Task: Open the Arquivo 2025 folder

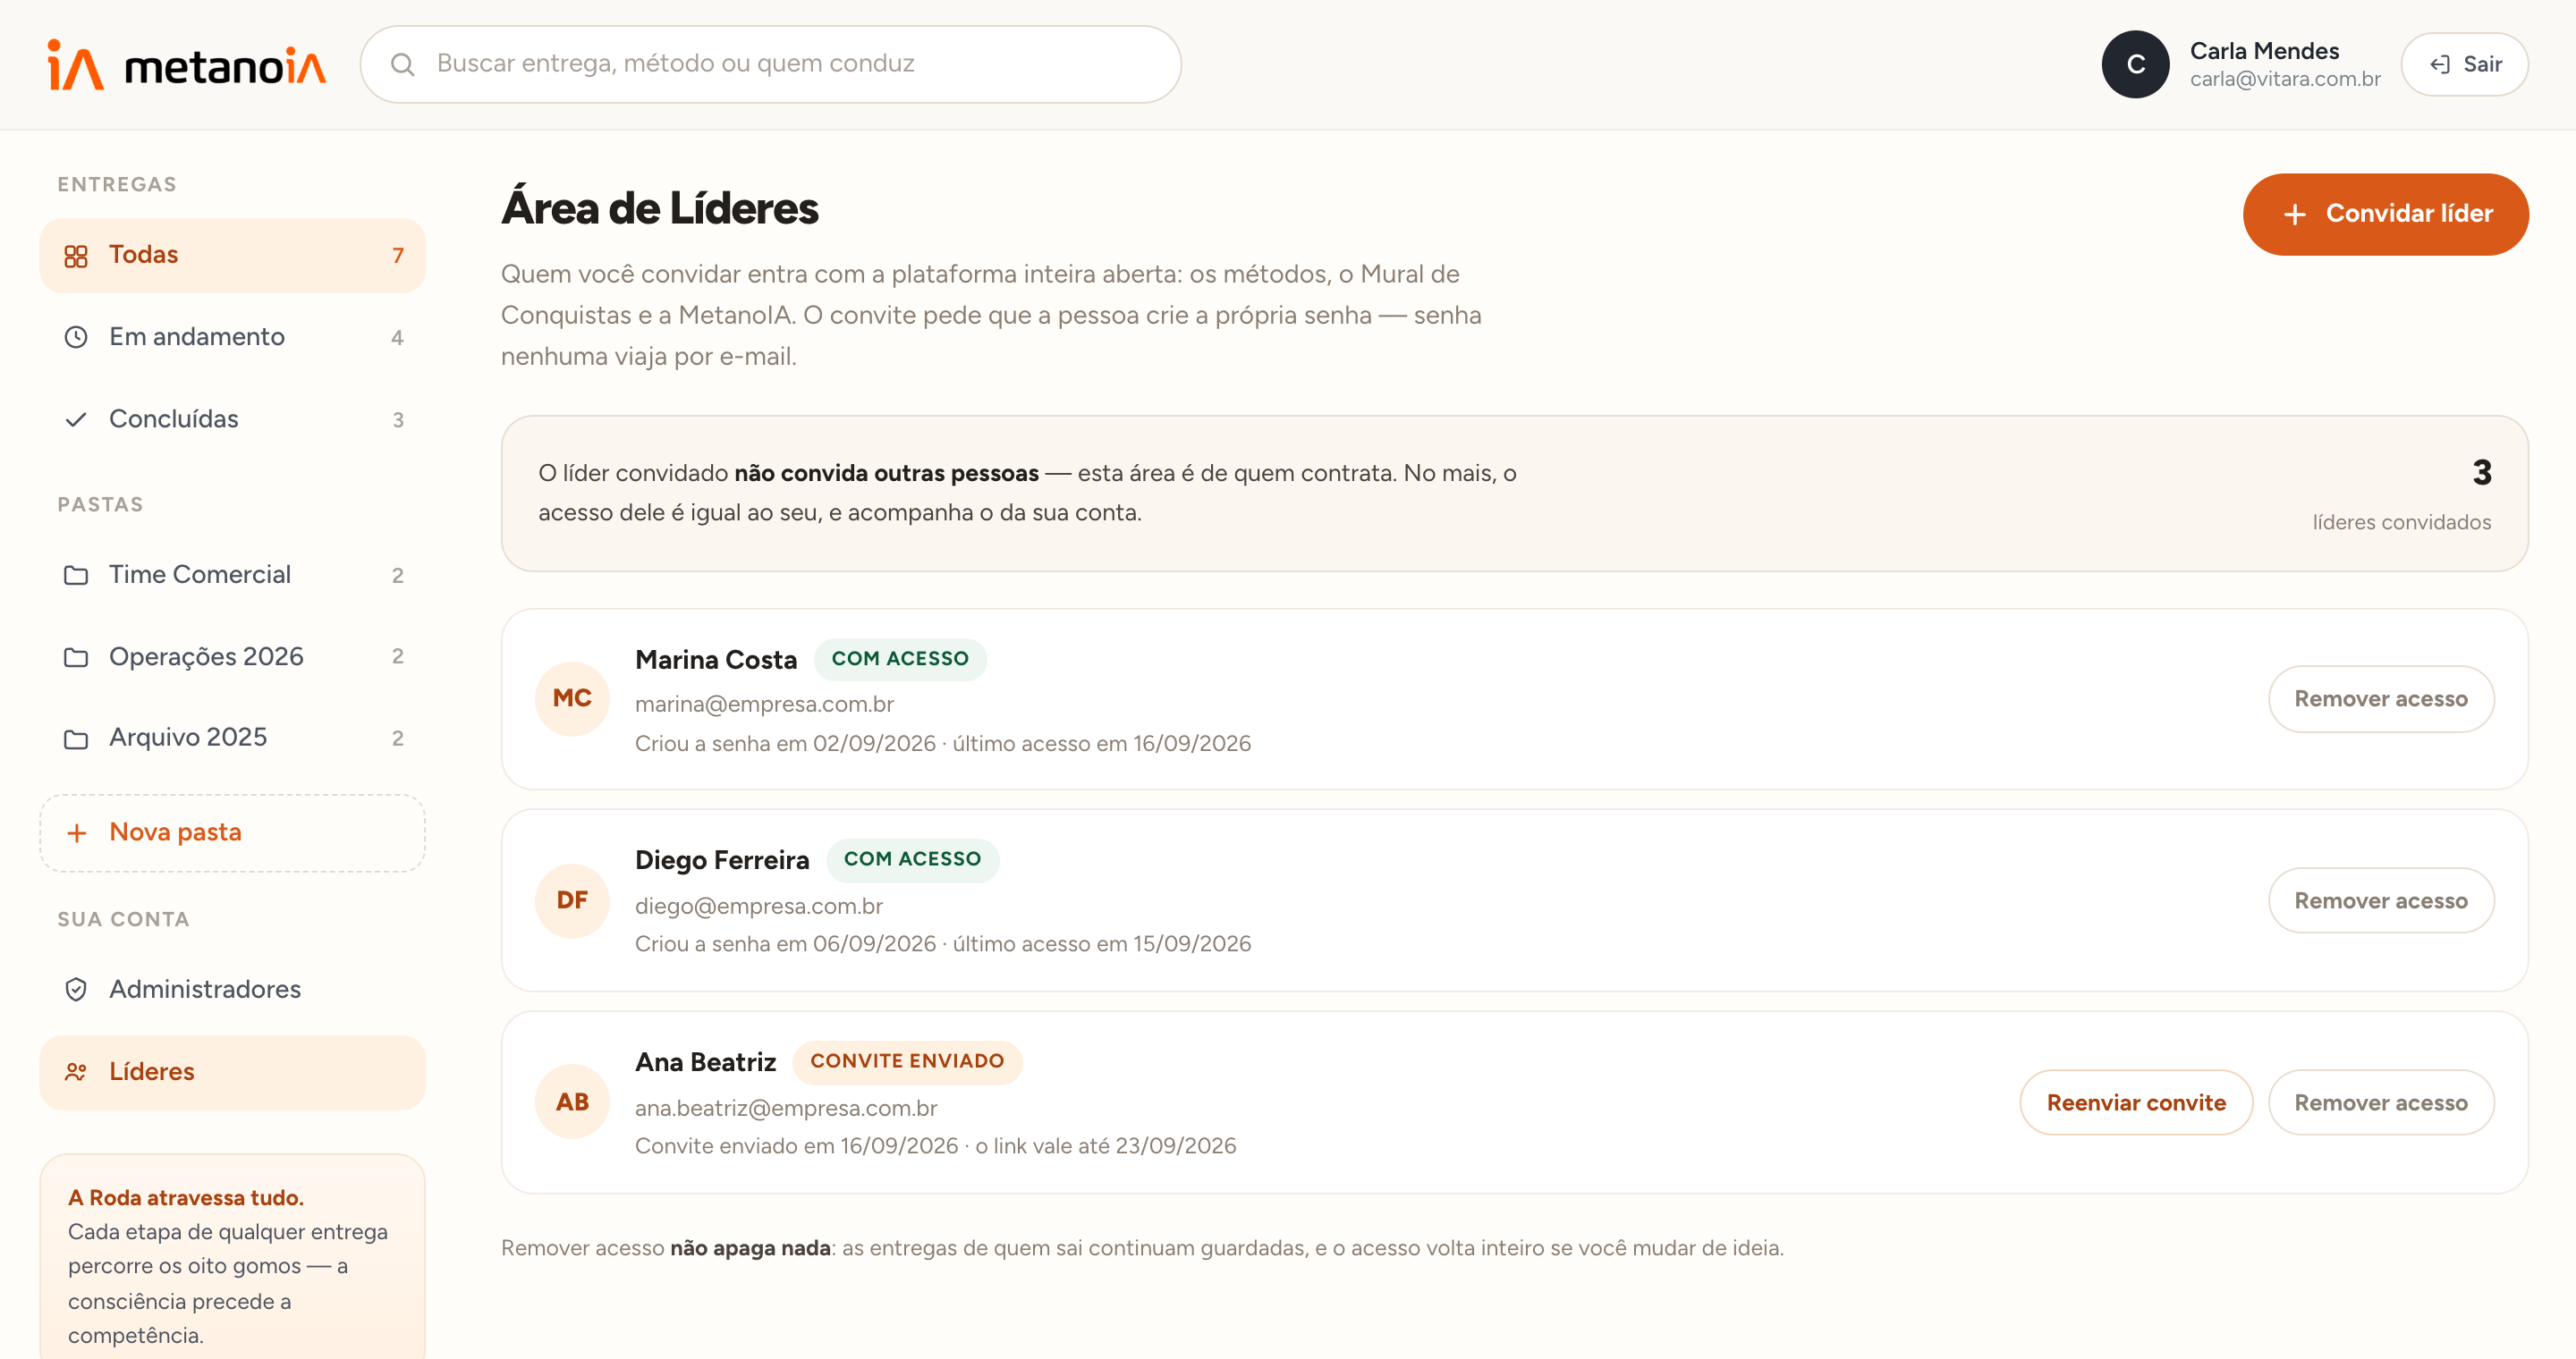Action: (x=232, y=739)
